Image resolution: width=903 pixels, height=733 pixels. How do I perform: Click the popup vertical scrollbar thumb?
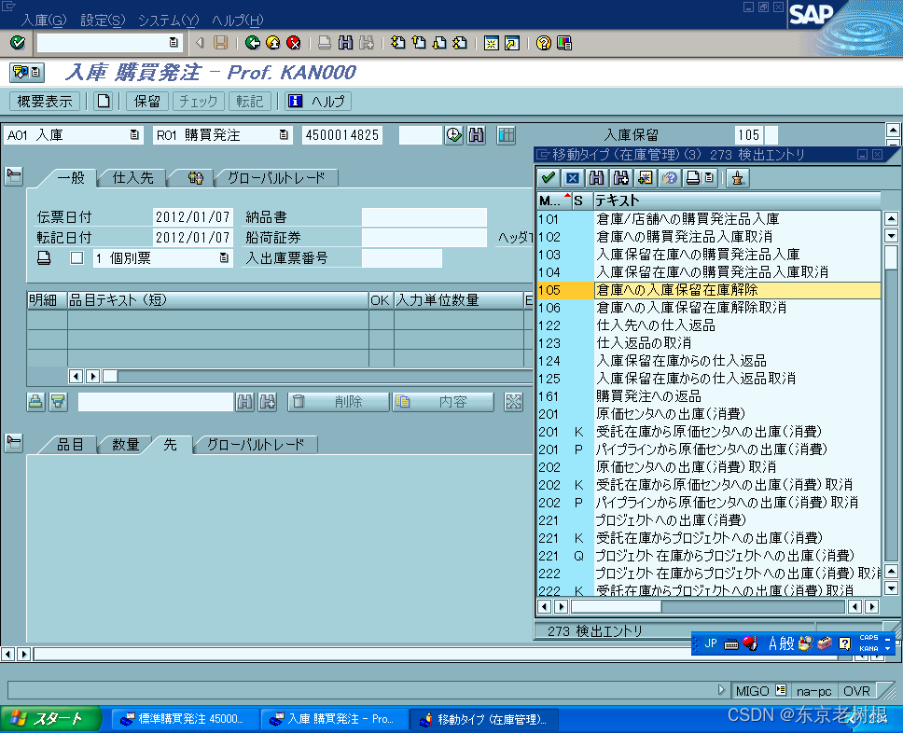891,257
